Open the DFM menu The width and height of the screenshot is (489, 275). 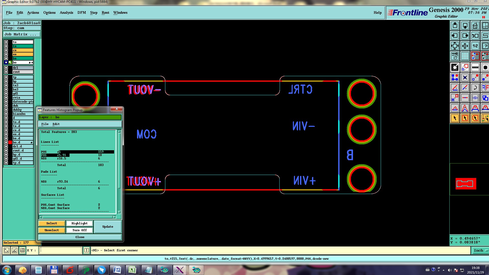pos(82,12)
